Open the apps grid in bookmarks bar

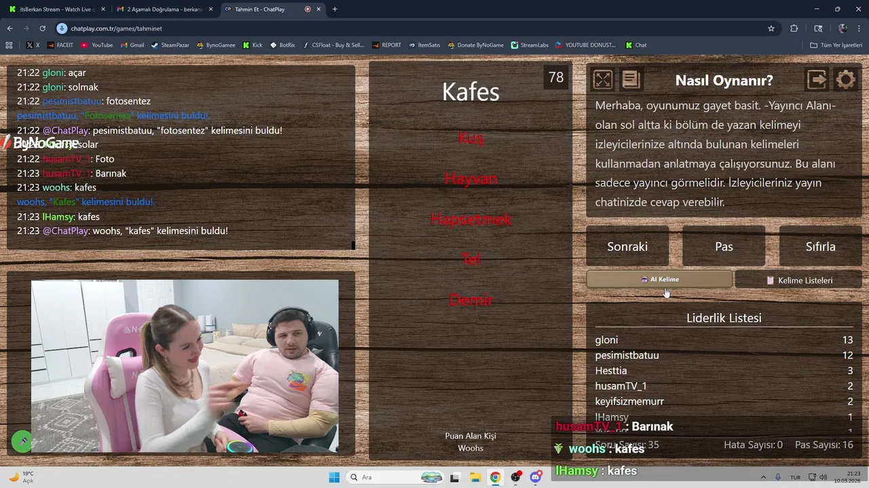tap(9, 45)
